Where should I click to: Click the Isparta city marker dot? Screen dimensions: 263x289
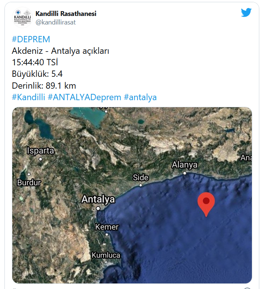[40, 159]
